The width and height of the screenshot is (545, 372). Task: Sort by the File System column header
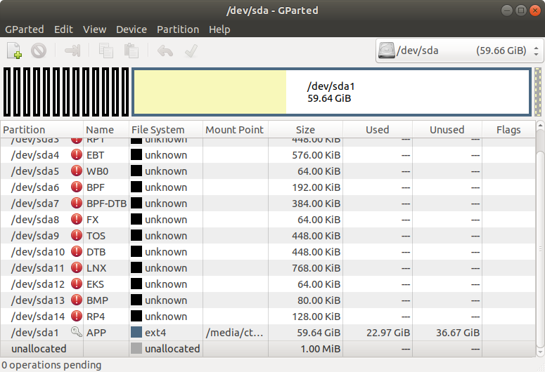(x=166, y=130)
